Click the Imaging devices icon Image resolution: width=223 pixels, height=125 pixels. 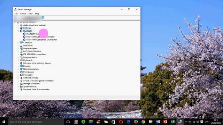[x=21, y=57]
